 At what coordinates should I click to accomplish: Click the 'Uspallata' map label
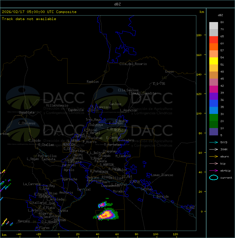27,112
